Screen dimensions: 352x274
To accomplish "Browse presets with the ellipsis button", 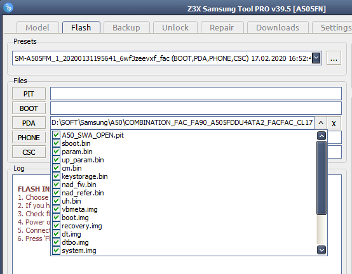I will point(334,58).
